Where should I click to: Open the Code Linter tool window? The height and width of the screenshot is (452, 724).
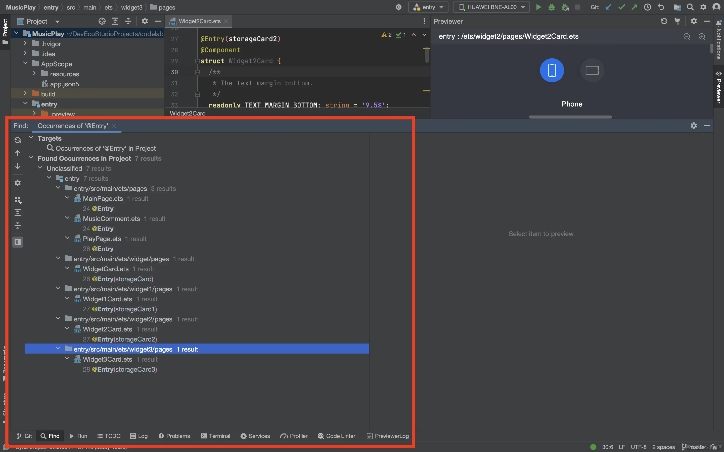(337, 436)
